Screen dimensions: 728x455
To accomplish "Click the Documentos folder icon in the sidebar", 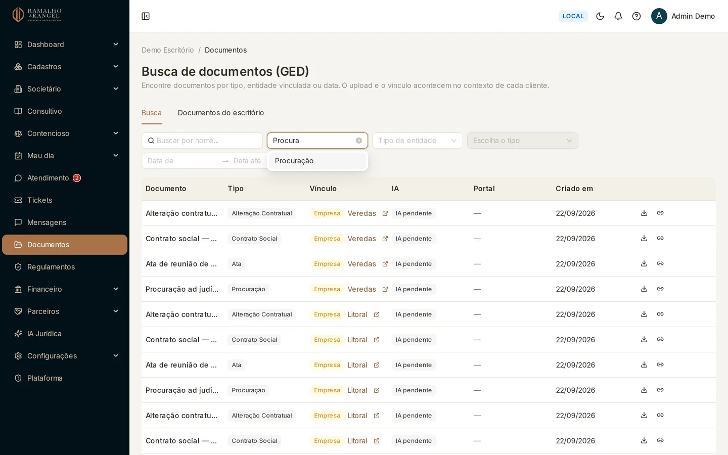I will 18,245.
